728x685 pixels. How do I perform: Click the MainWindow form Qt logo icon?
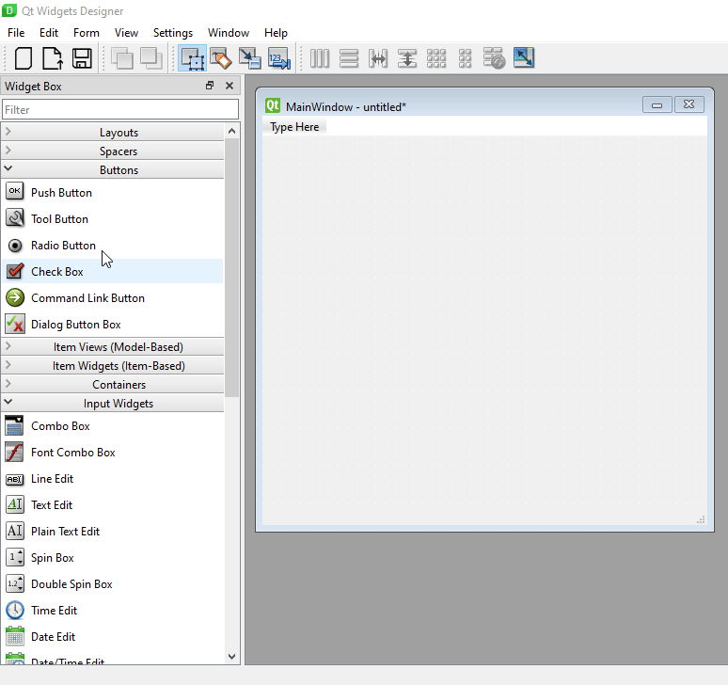point(273,106)
